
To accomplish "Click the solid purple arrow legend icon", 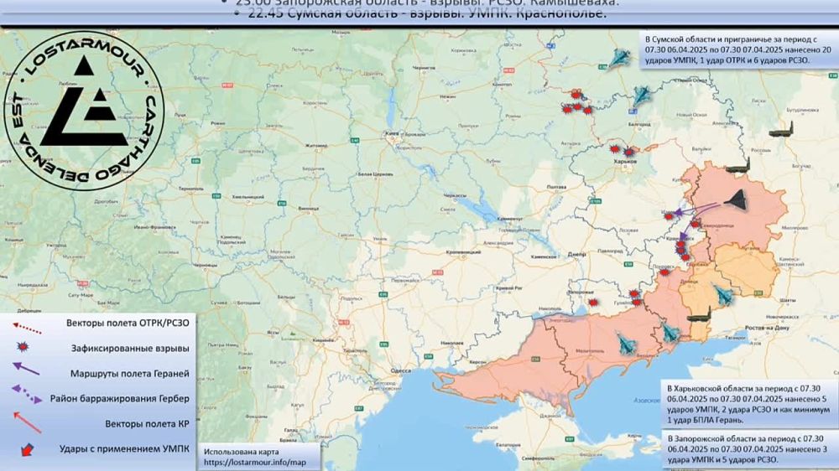I will (x=26, y=369).
